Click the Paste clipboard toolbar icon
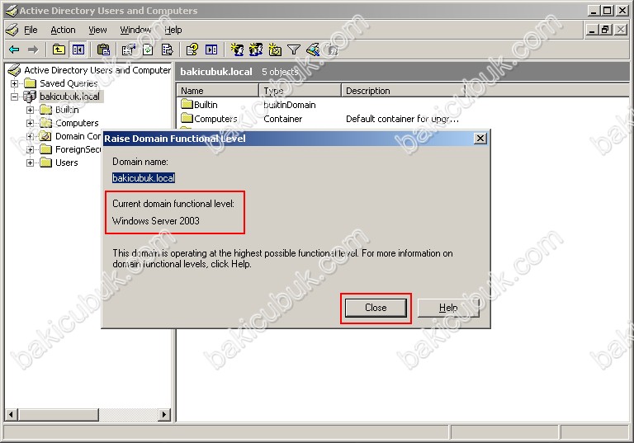This screenshot has height=443, width=634. 103,49
